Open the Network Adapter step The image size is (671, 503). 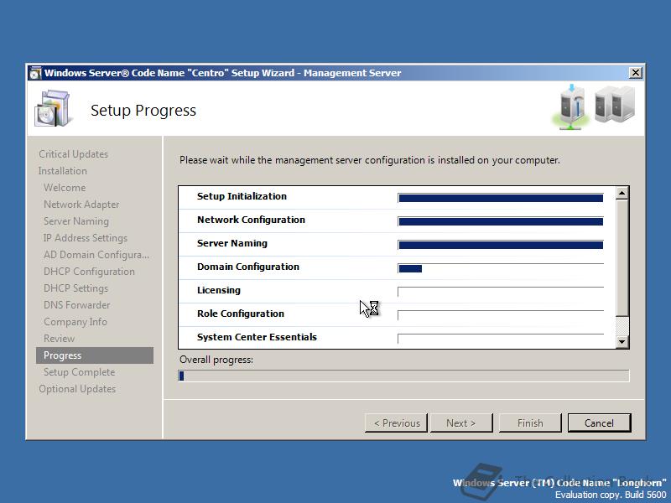point(81,205)
